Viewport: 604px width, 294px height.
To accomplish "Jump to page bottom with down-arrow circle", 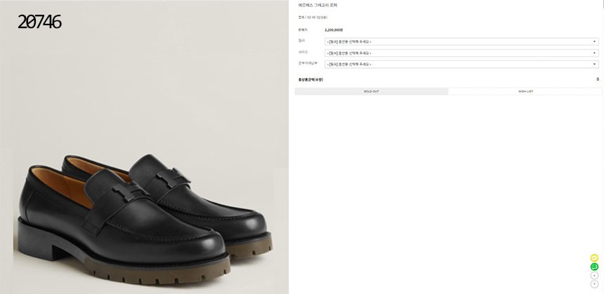I will point(594,284).
